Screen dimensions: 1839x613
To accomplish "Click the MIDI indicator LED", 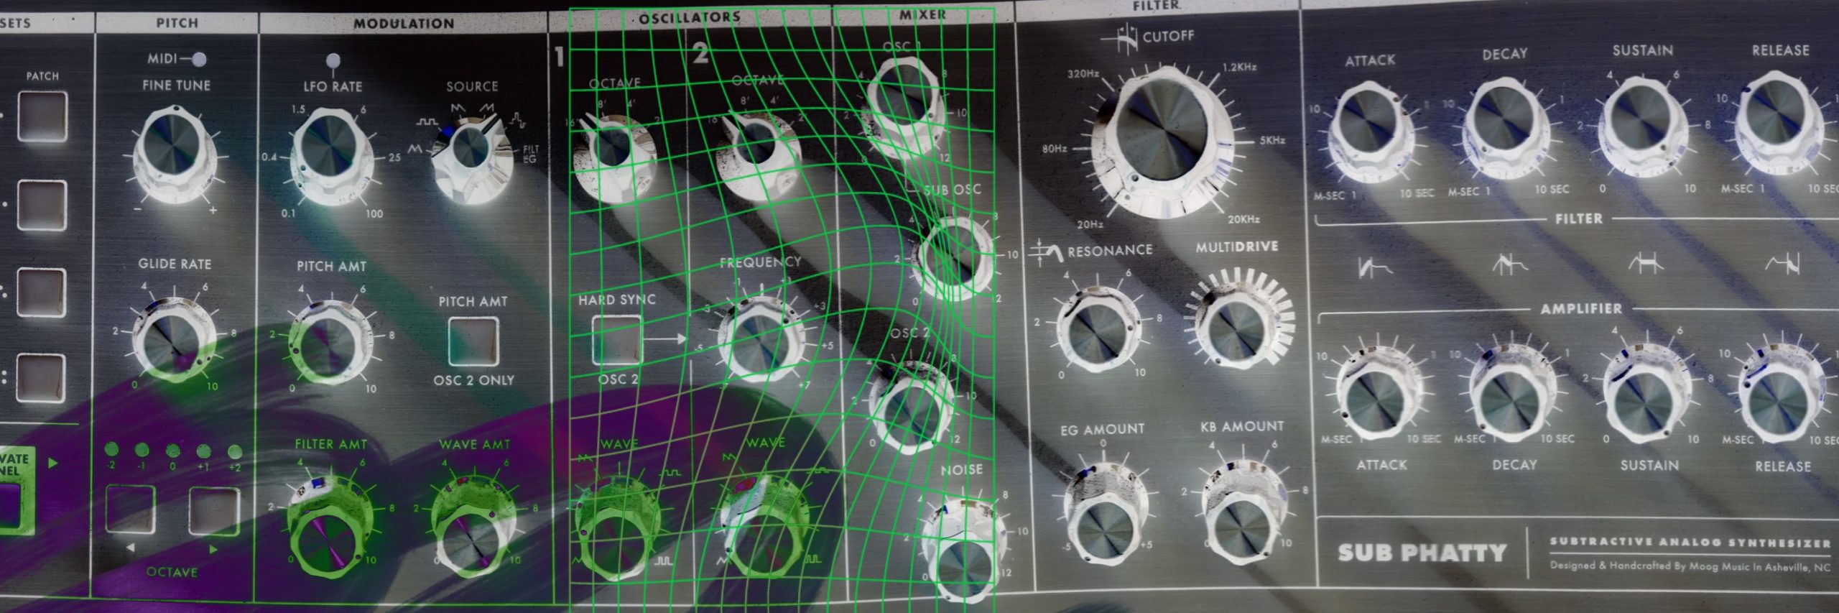I will (199, 59).
